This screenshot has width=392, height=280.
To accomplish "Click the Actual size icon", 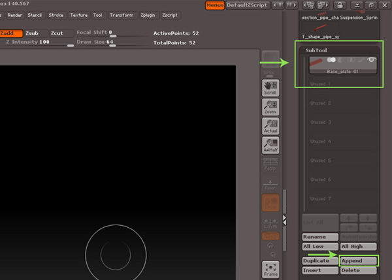I will click(270, 127).
